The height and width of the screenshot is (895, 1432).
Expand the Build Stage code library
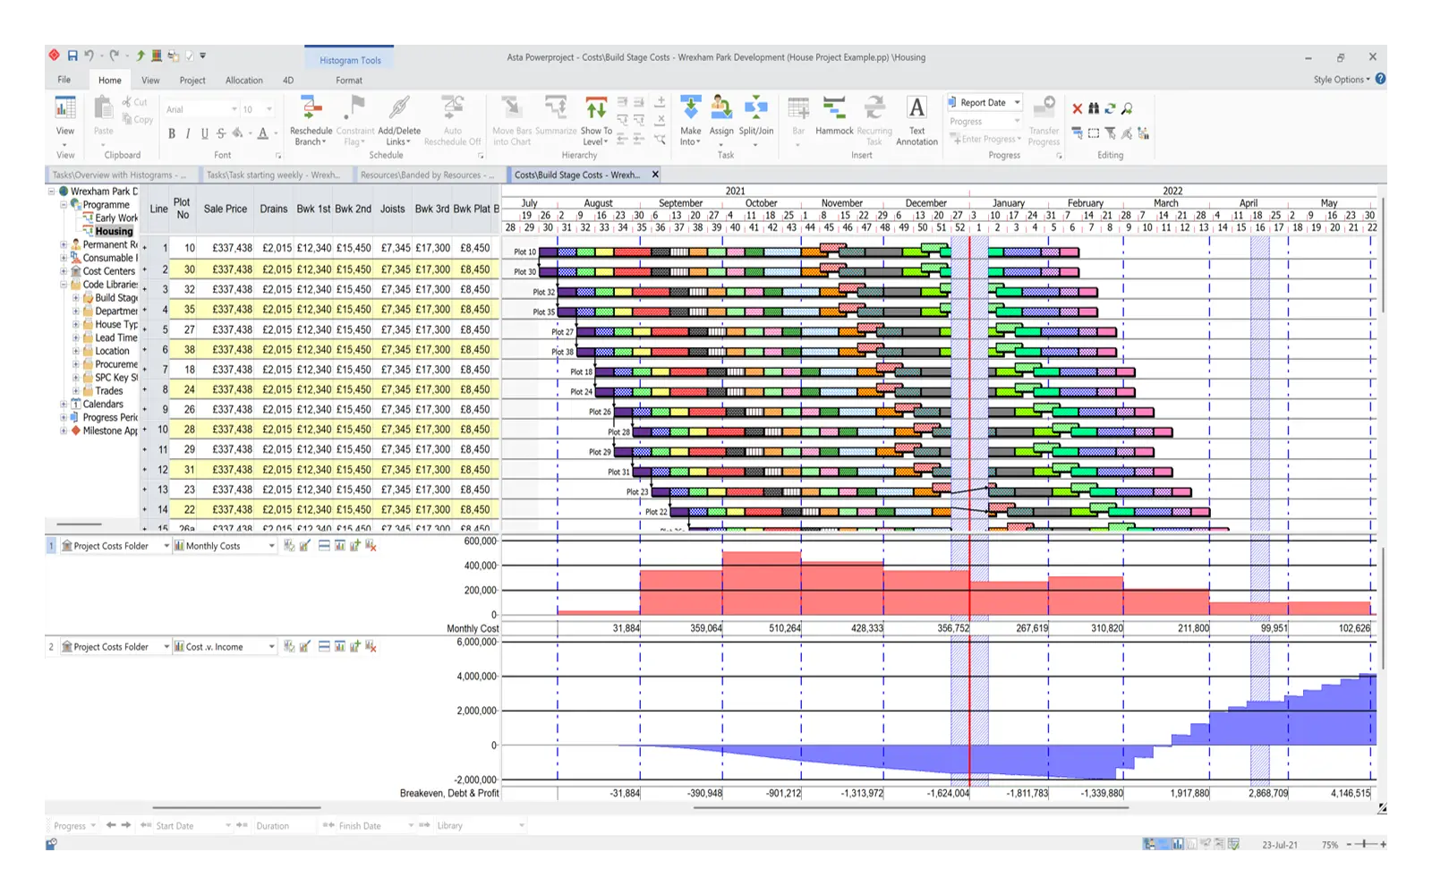pyautogui.click(x=74, y=297)
